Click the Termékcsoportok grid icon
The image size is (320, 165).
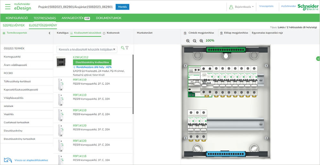pyautogui.click(x=4, y=33)
